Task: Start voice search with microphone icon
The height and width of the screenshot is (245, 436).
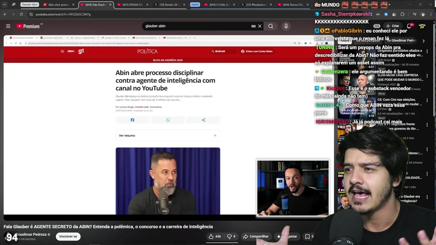Action: point(286,26)
